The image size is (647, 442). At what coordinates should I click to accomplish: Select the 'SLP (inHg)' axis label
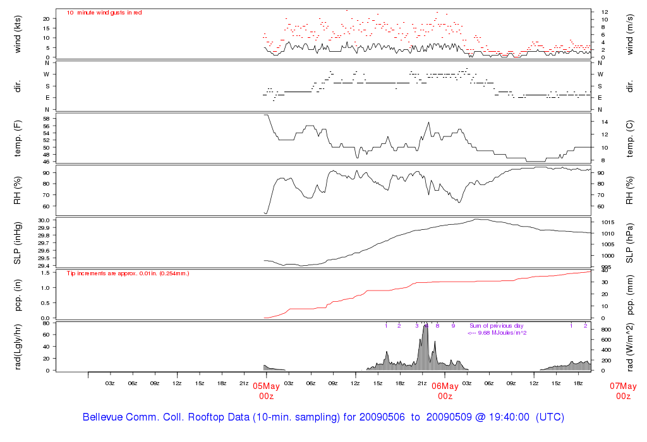click(17, 243)
